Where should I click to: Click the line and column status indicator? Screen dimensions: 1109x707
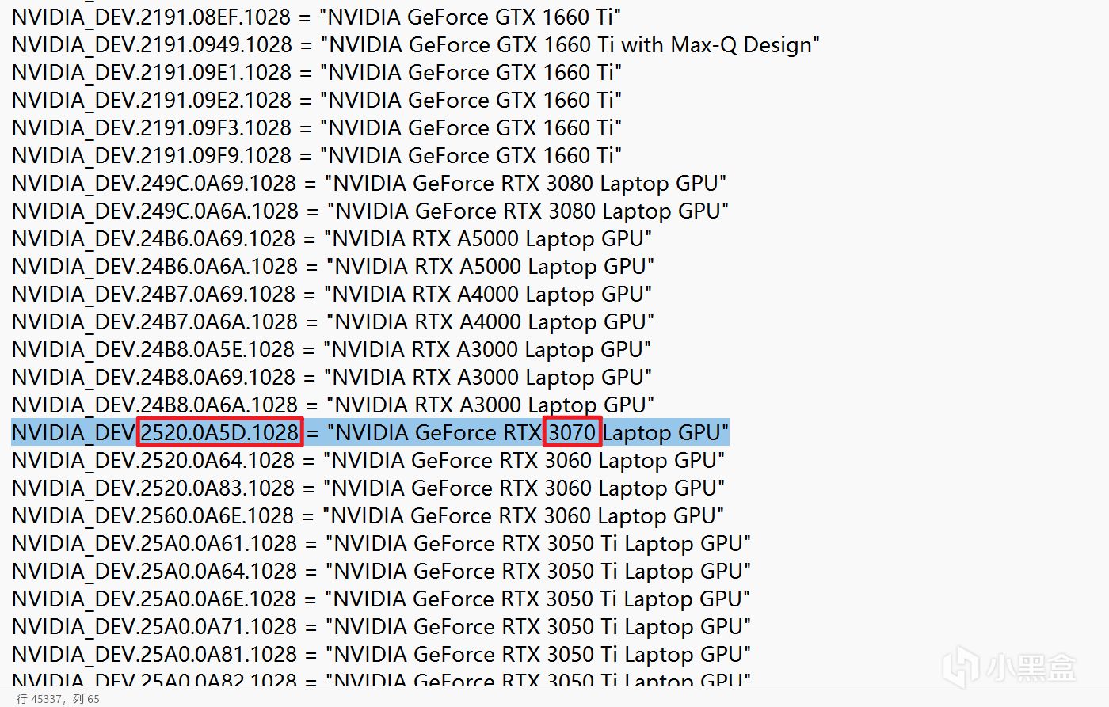click(59, 698)
